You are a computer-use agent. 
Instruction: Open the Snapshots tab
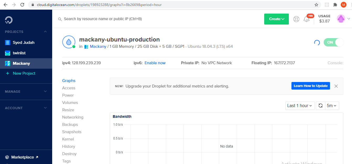pyautogui.click(x=72, y=132)
